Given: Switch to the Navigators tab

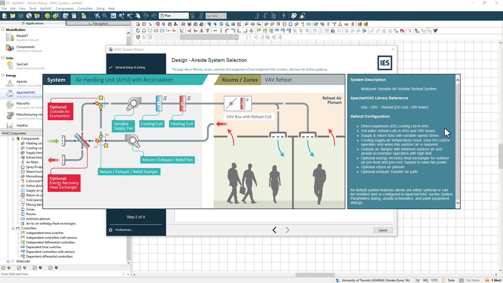Looking at the screenshot, I should tap(99, 23).
